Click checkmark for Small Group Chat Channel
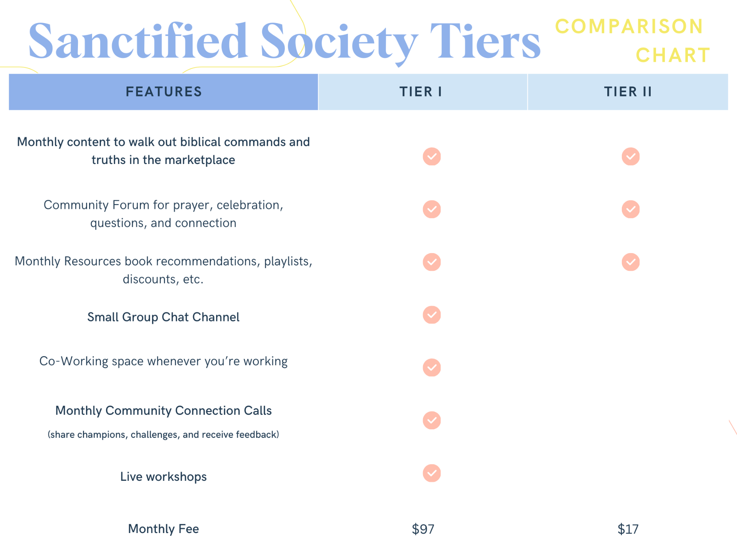737x553 pixels. [x=431, y=315]
